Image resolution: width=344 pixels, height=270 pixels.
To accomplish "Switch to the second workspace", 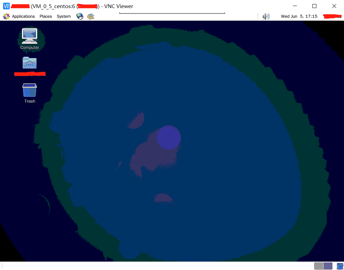I will tap(328, 266).
